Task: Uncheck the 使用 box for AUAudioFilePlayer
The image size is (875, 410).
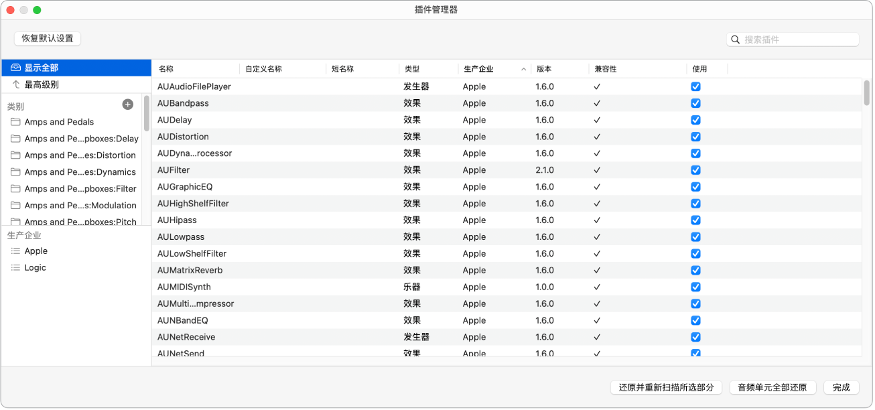Action: (x=695, y=86)
